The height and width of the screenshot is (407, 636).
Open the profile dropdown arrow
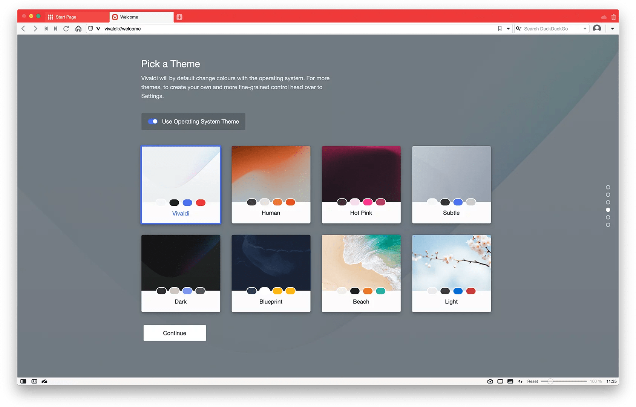pos(612,28)
